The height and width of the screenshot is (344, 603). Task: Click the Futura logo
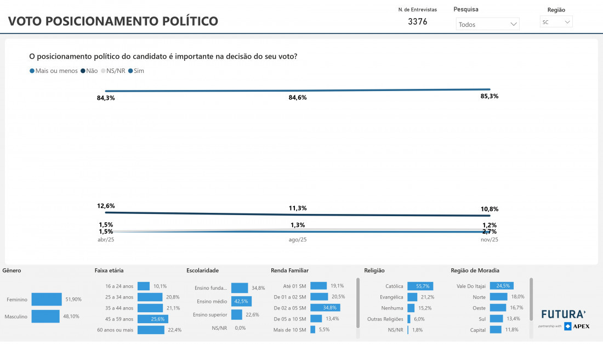point(564,314)
